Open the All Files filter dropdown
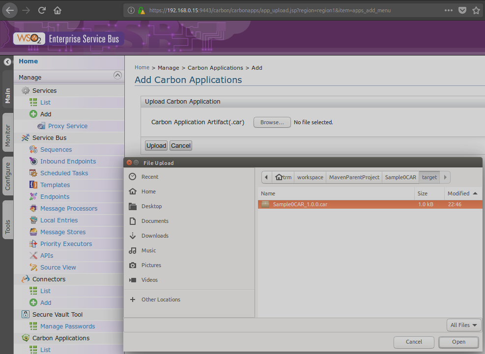The height and width of the screenshot is (354, 485). (x=464, y=325)
